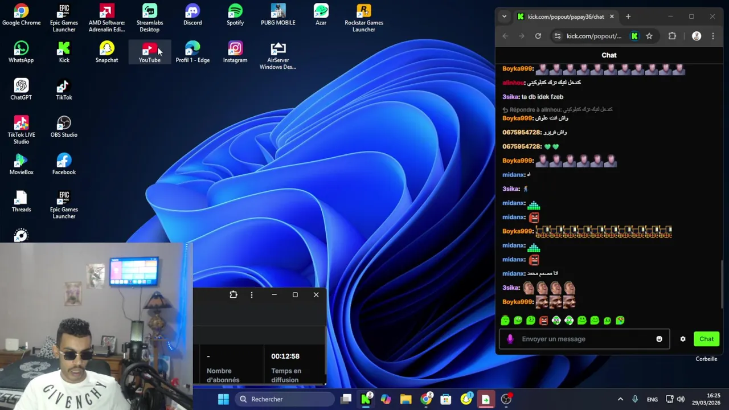Open the Chrome extensions puzzle icon
The width and height of the screenshot is (729, 410).
(672, 36)
